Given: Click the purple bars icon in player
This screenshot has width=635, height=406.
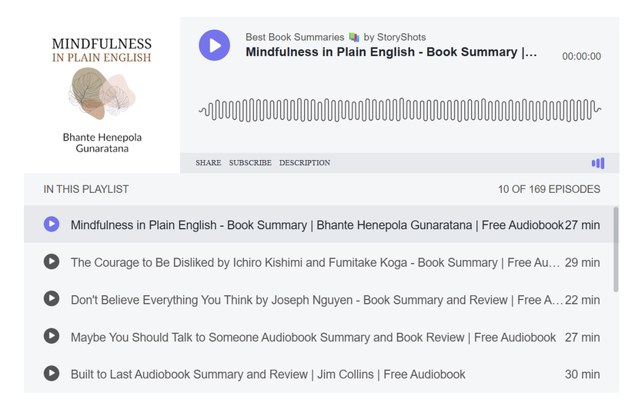Looking at the screenshot, I should click(597, 163).
